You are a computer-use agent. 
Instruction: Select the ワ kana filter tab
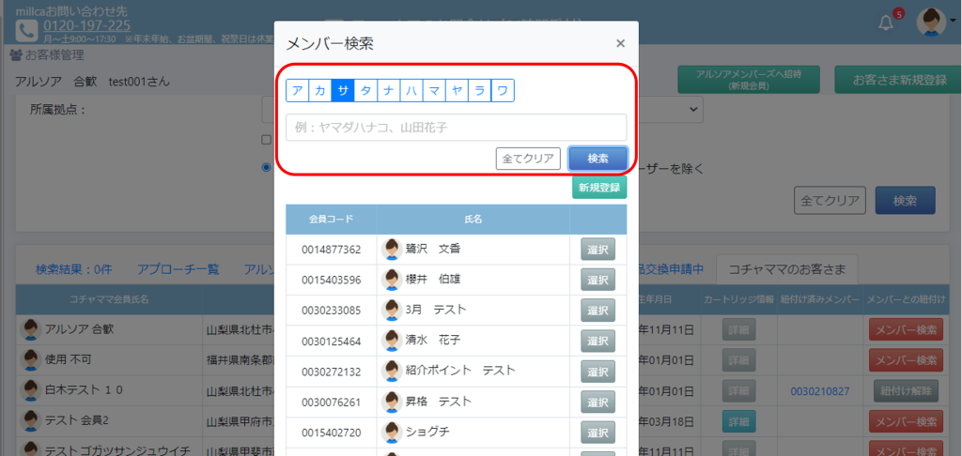(503, 90)
